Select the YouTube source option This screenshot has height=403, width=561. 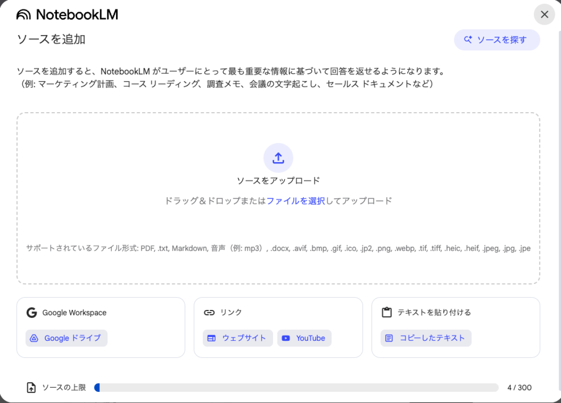click(304, 338)
